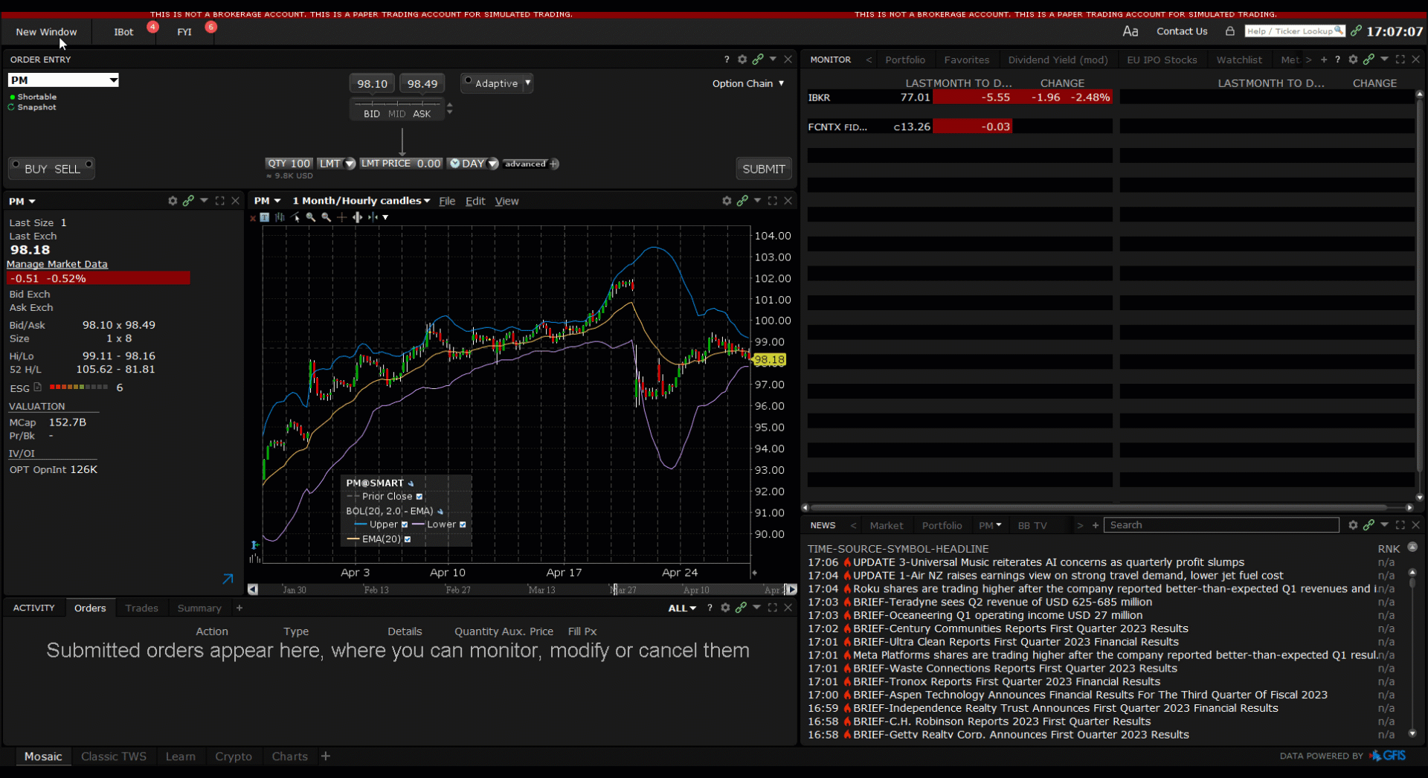Click the help question mark in Order Entry
This screenshot has width=1428, height=778.
click(726, 59)
